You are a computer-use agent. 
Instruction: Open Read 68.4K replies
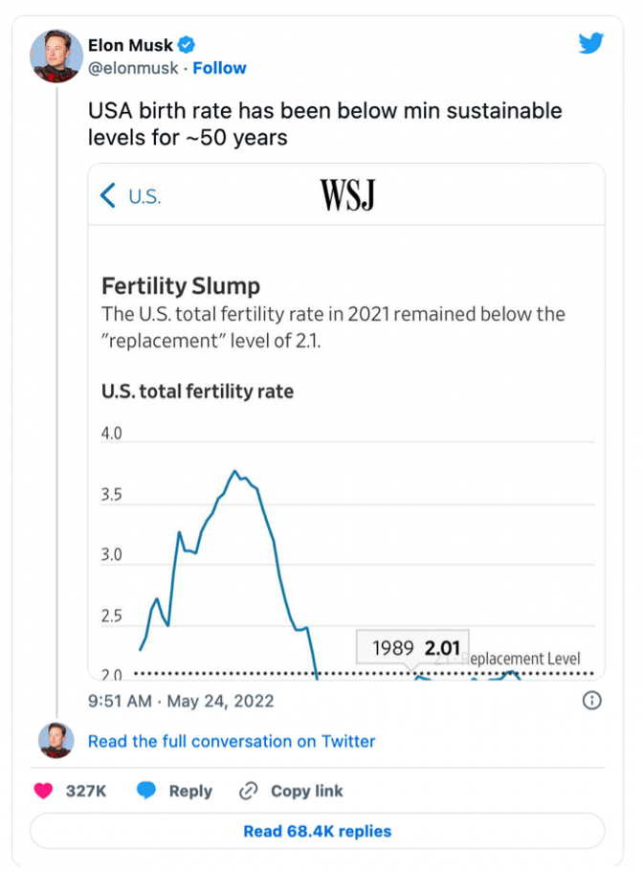coord(317,831)
